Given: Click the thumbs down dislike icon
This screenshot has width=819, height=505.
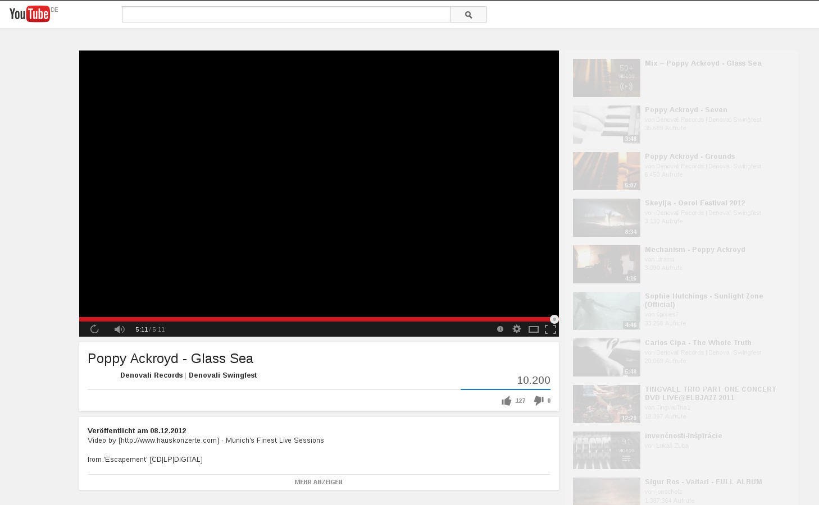Looking at the screenshot, I should pyautogui.click(x=539, y=401).
